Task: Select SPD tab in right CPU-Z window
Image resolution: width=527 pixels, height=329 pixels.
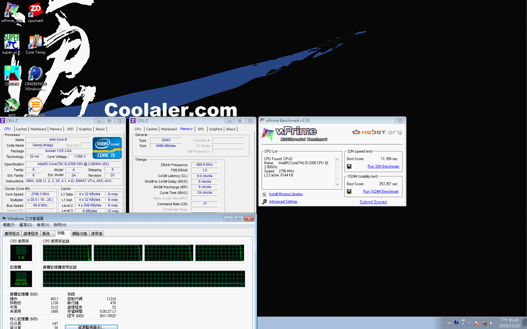Action: coord(201,129)
